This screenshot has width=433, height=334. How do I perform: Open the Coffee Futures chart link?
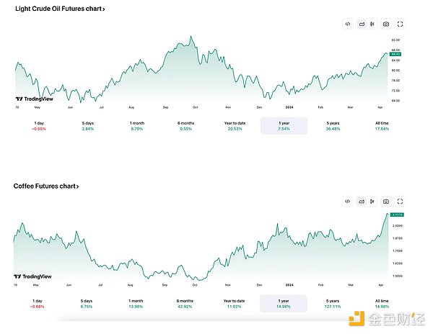click(45, 186)
